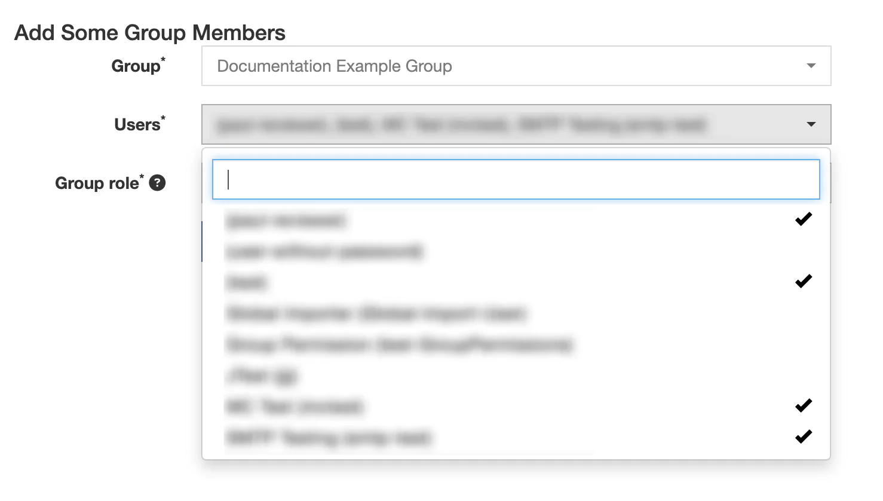This screenshot has height=501, width=883.
Task: Select the sixth user in the list
Action: pos(261,375)
